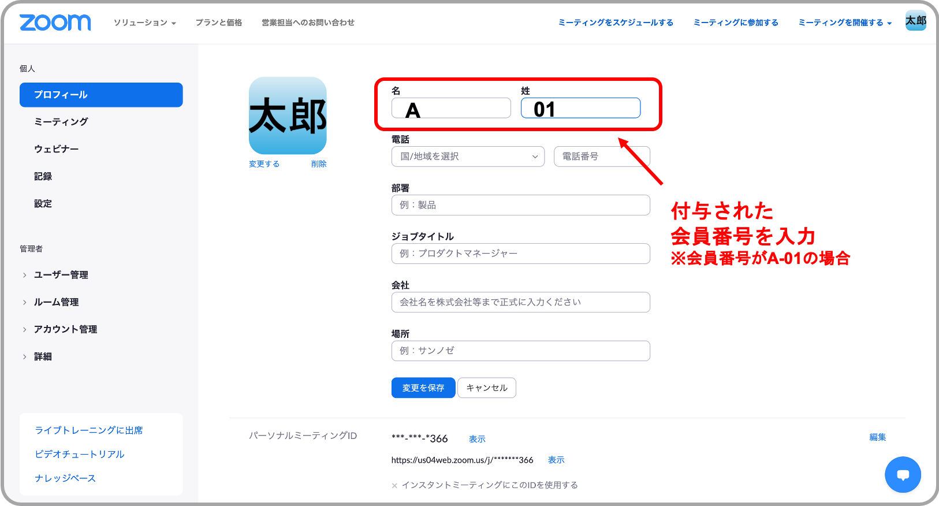The width and height of the screenshot is (939, 506).
Task: Click the 編集 link for personal meeting ID
Action: point(877,437)
